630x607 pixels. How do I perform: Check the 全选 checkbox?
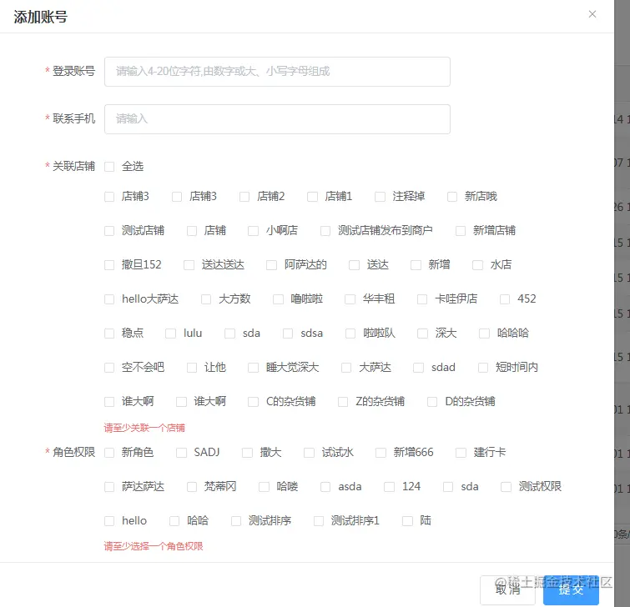click(109, 167)
